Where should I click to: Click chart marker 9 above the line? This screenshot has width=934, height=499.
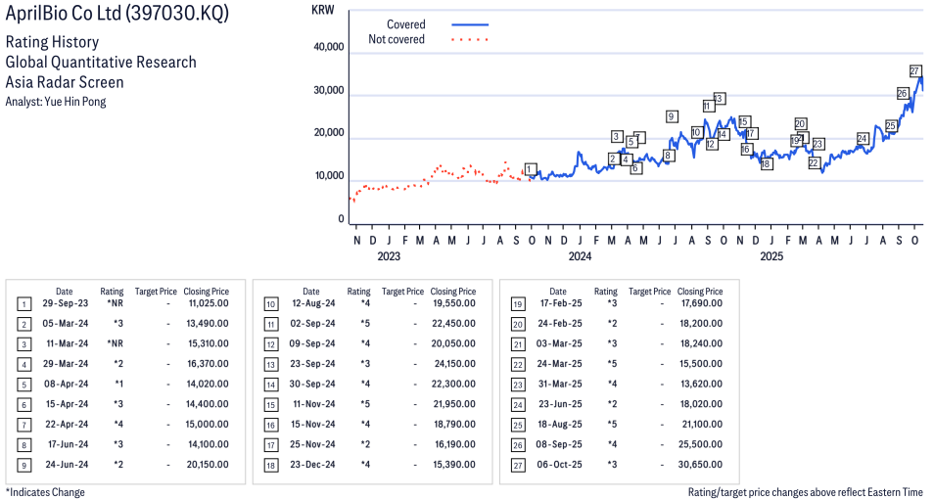pos(672,116)
